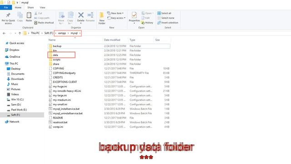Sort by Size column header
The image size is (291, 164).
(157, 40)
